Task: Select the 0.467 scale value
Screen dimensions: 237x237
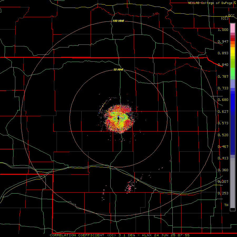Action: [x=223, y=147]
